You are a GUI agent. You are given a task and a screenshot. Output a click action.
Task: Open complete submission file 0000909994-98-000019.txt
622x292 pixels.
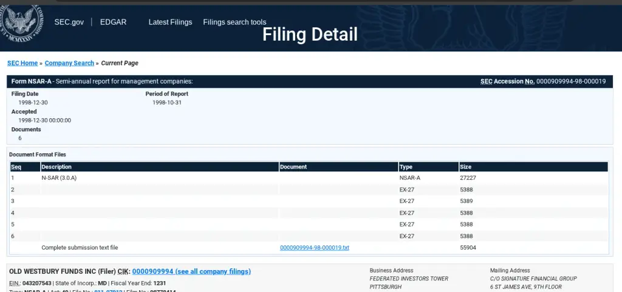pos(315,248)
